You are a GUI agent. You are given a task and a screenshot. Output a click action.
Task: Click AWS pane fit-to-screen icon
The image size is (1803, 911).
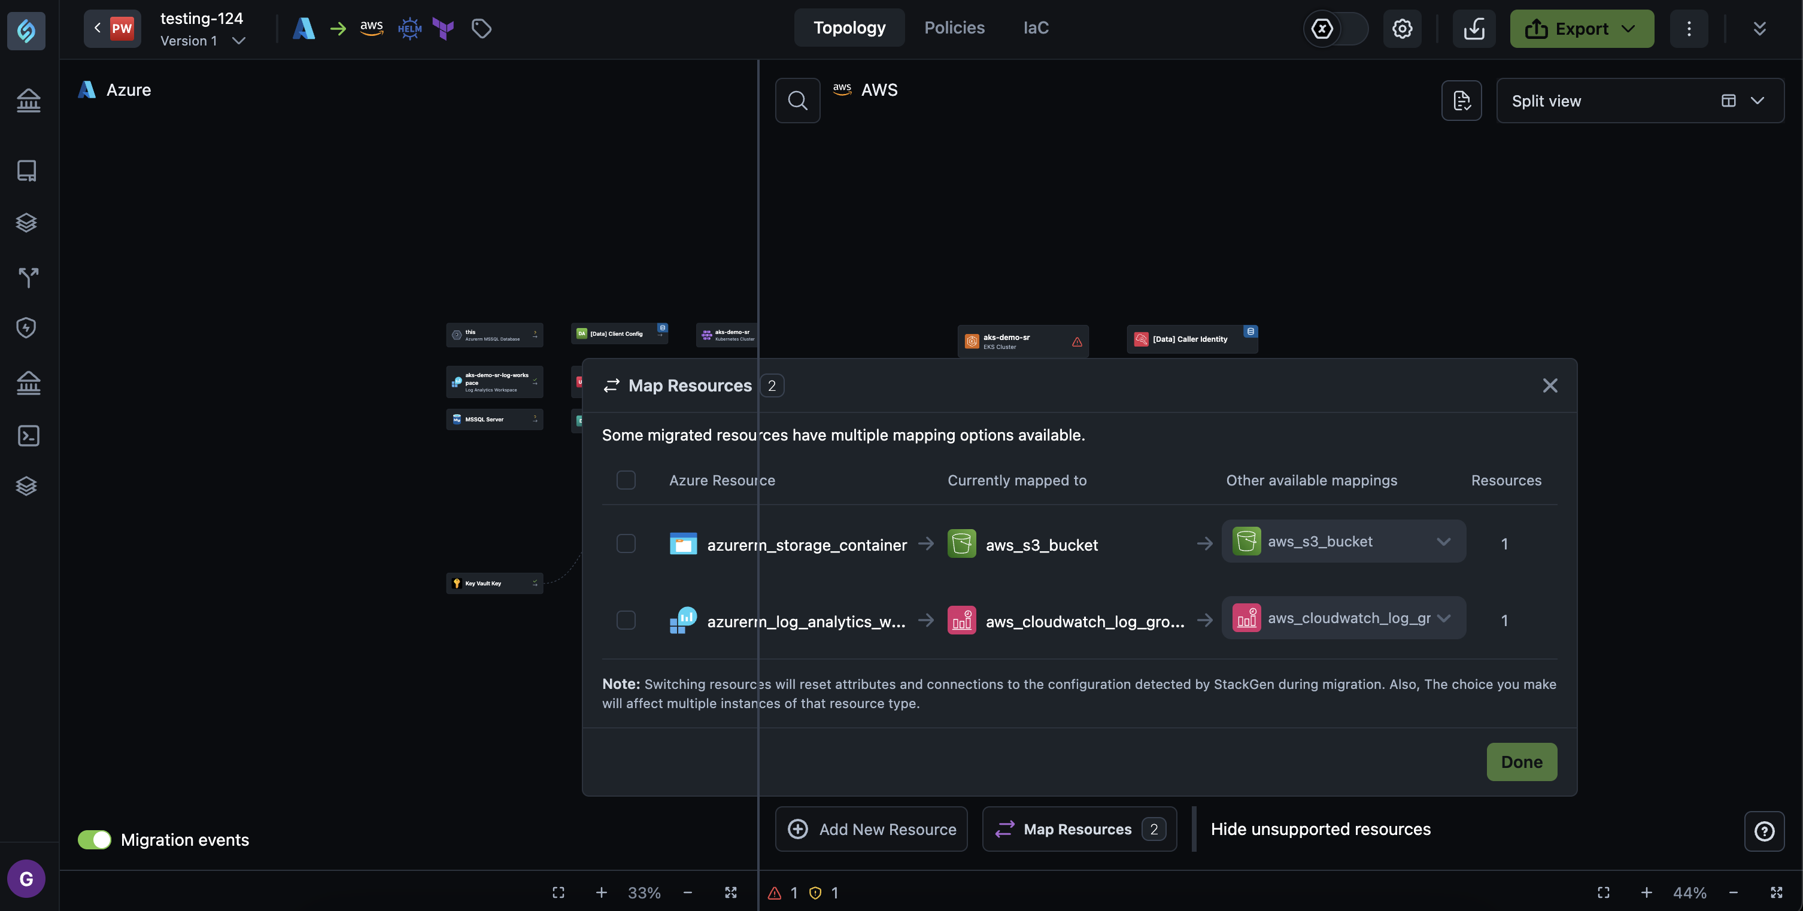pyautogui.click(x=1604, y=893)
